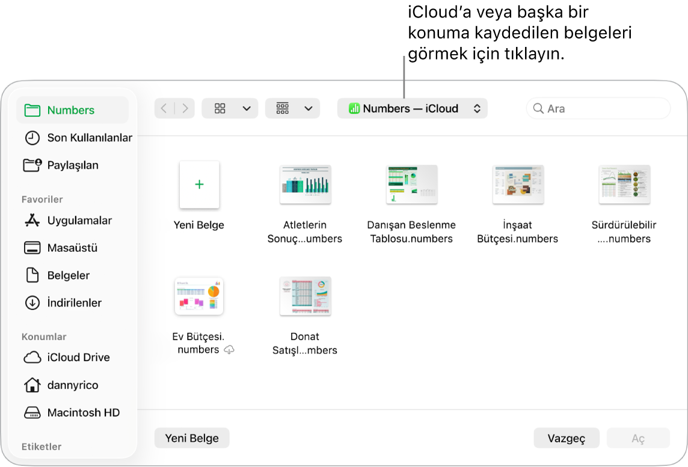Select Danışan Beslenme Tablosu file thumbnail
The height and width of the screenshot is (467, 688).
(411, 184)
